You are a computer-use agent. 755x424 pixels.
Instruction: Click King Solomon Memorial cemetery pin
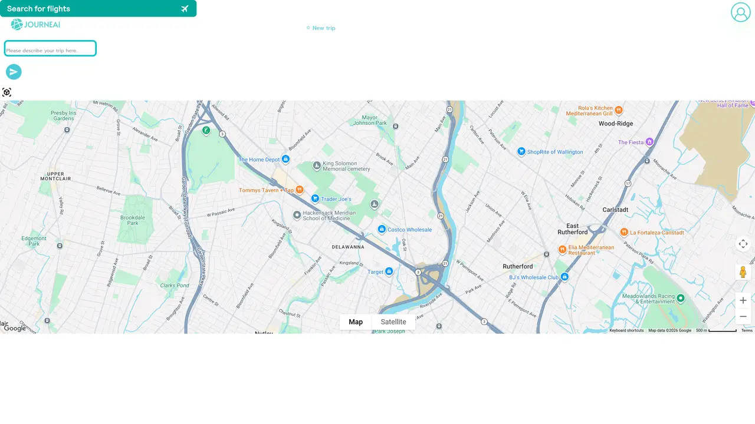(317, 165)
